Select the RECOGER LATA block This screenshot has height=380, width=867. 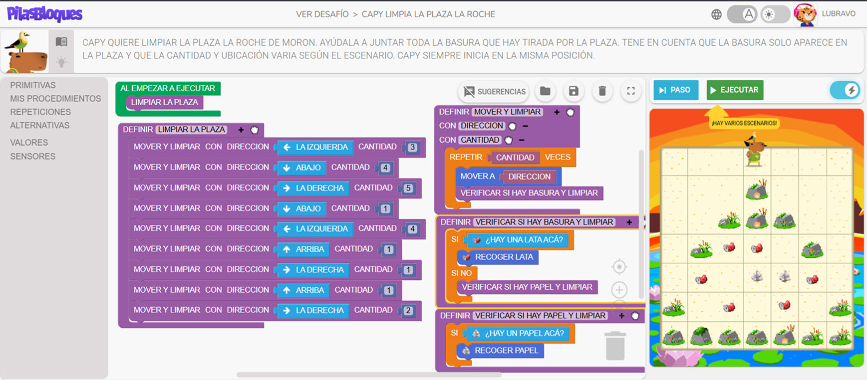click(x=497, y=257)
